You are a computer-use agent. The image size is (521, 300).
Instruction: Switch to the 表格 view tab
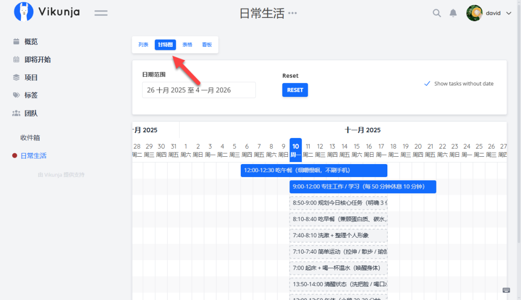(187, 44)
